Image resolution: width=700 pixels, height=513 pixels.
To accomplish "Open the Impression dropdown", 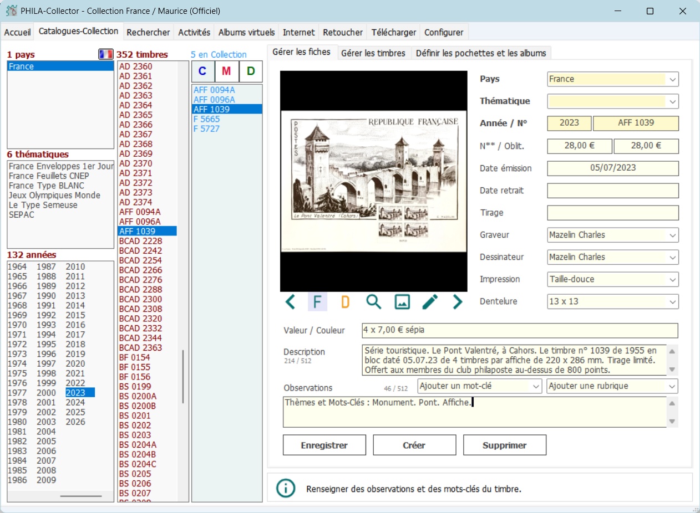I will (673, 279).
